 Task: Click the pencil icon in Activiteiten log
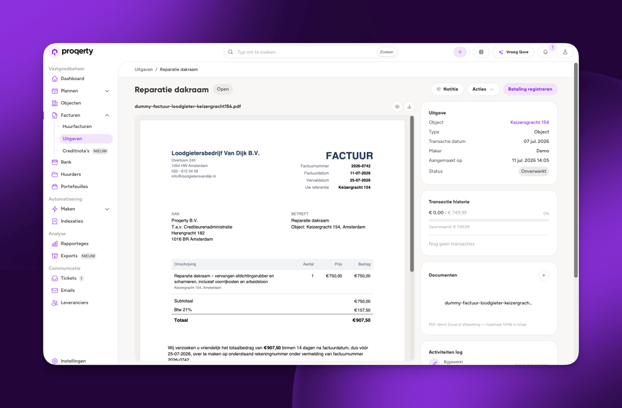click(x=434, y=362)
